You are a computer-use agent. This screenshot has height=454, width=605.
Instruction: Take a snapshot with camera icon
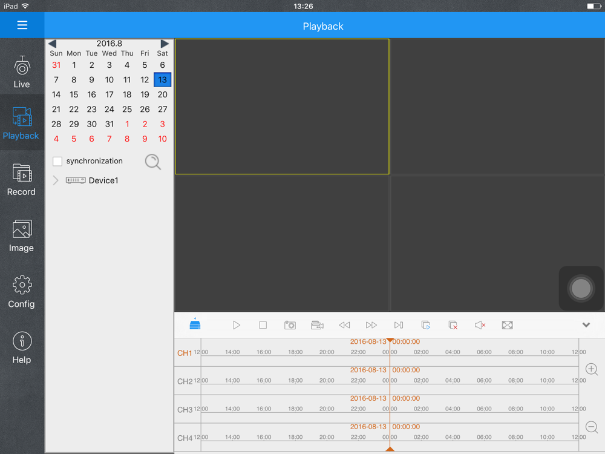[290, 325]
